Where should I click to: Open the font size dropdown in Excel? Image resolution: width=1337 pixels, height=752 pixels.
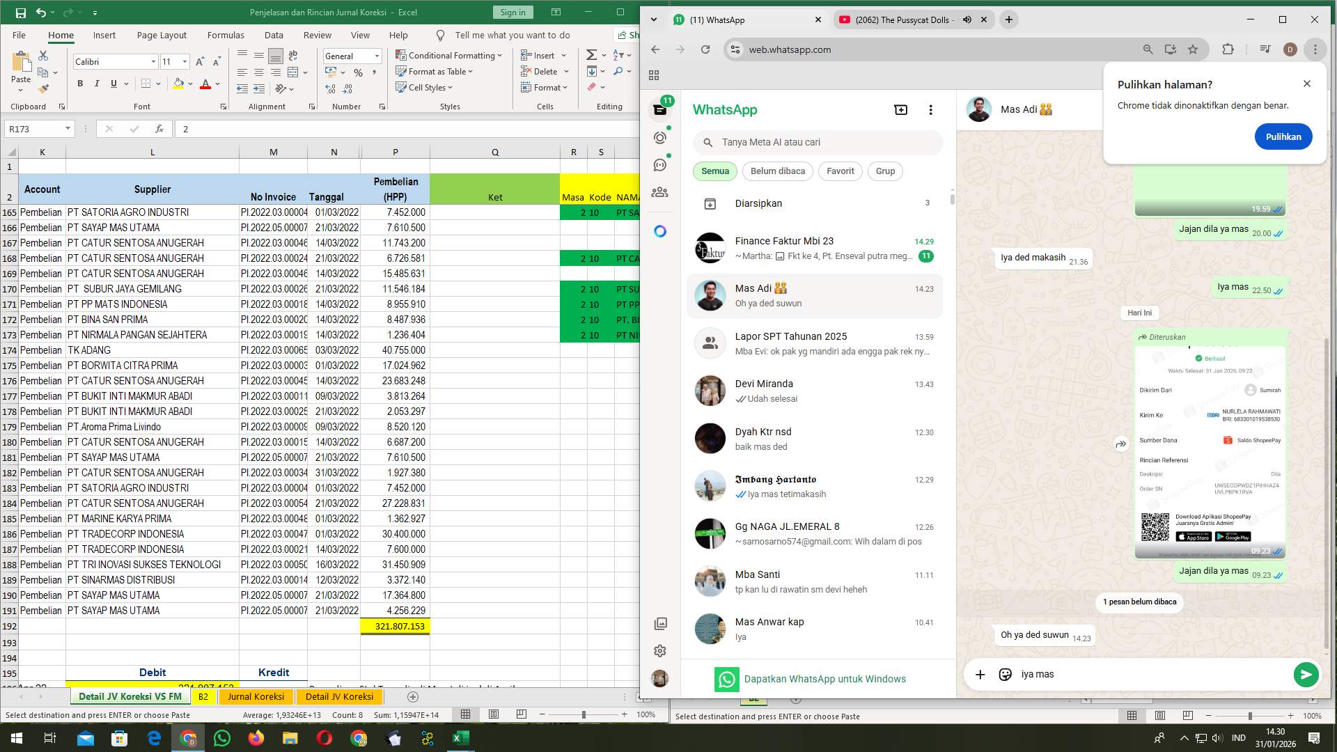pos(184,61)
